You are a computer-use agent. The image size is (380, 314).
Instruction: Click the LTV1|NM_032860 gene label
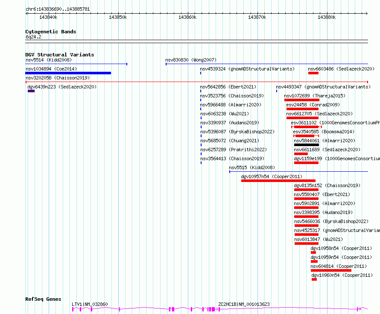90,304
